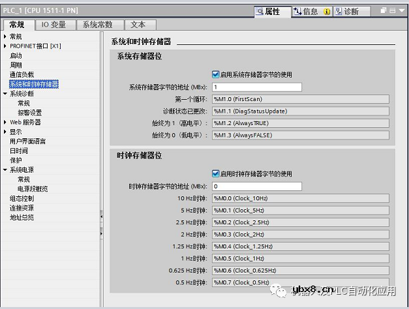
Task: Select 报警设置 under 系统诊断
Action: [29, 113]
